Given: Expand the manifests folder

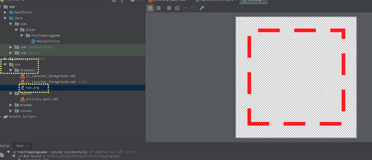Looking at the screenshot, I should (x=5, y=12).
